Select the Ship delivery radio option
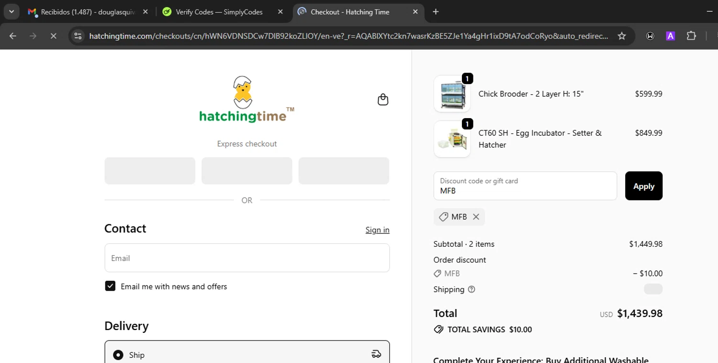Screen dimensions: 718x363 pyautogui.click(x=118, y=355)
